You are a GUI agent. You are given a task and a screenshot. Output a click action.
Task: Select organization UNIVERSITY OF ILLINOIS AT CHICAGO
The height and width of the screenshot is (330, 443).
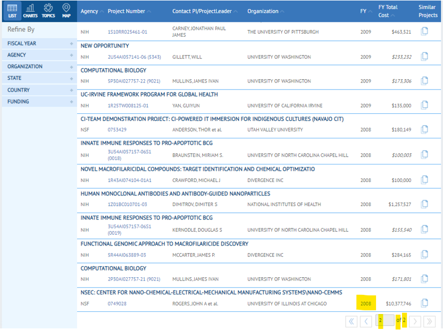287,304
